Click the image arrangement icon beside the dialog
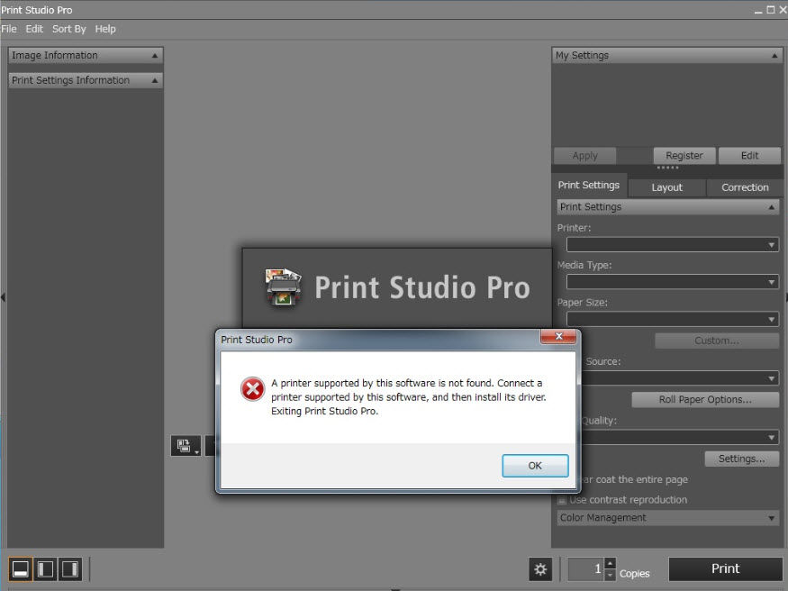The image size is (788, 591). click(x=186, y=445)
